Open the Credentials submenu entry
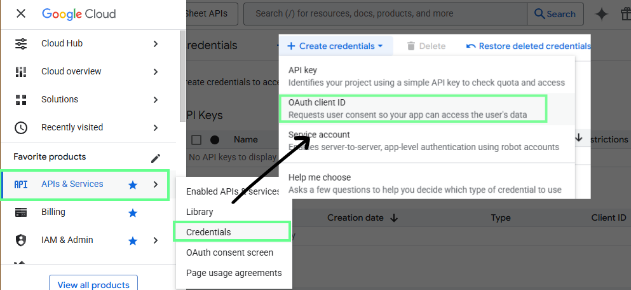The image size is (631, 290). pyautogui.click(x=231, y=232)
